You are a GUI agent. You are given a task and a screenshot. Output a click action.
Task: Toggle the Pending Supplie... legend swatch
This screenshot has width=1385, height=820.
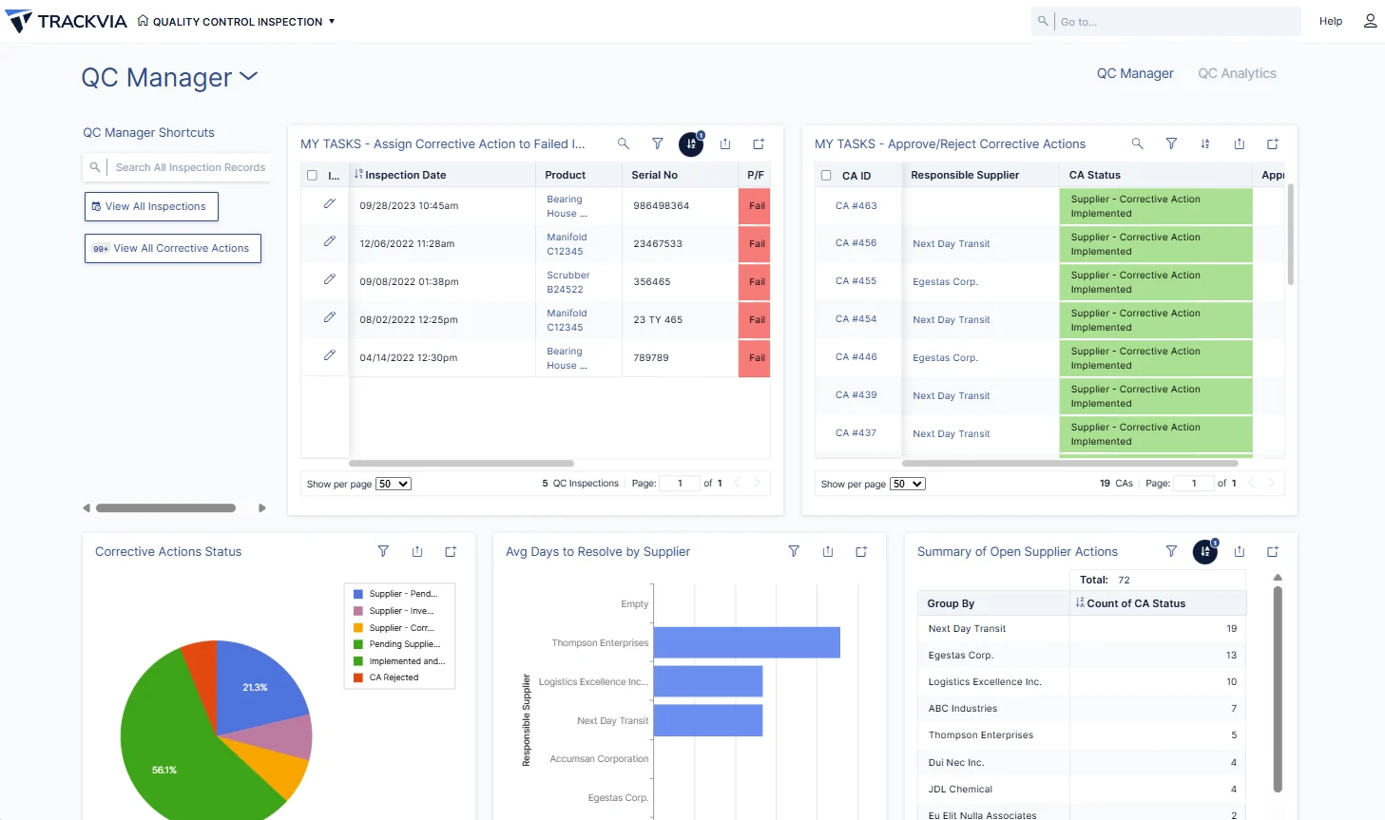[x=358, y=644]
